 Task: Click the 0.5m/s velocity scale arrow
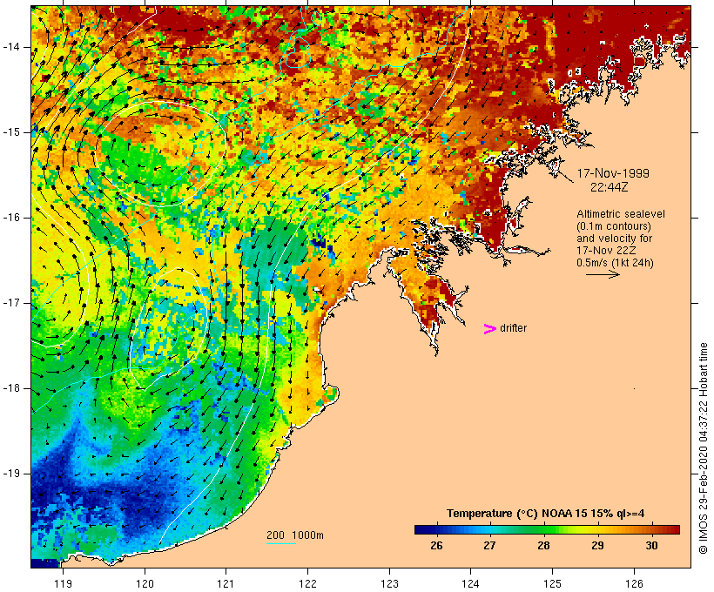pos(603,274)
